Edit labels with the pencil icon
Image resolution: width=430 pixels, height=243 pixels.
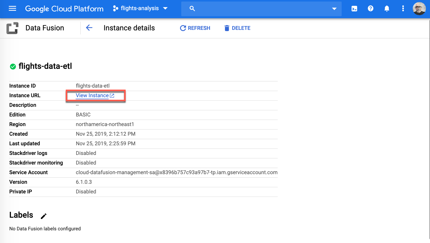tap(44, 216)
